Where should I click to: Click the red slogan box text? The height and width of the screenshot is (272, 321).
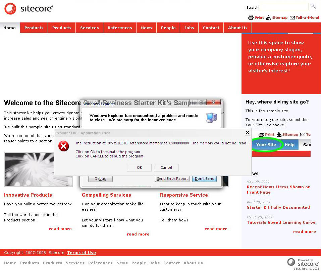280,57
